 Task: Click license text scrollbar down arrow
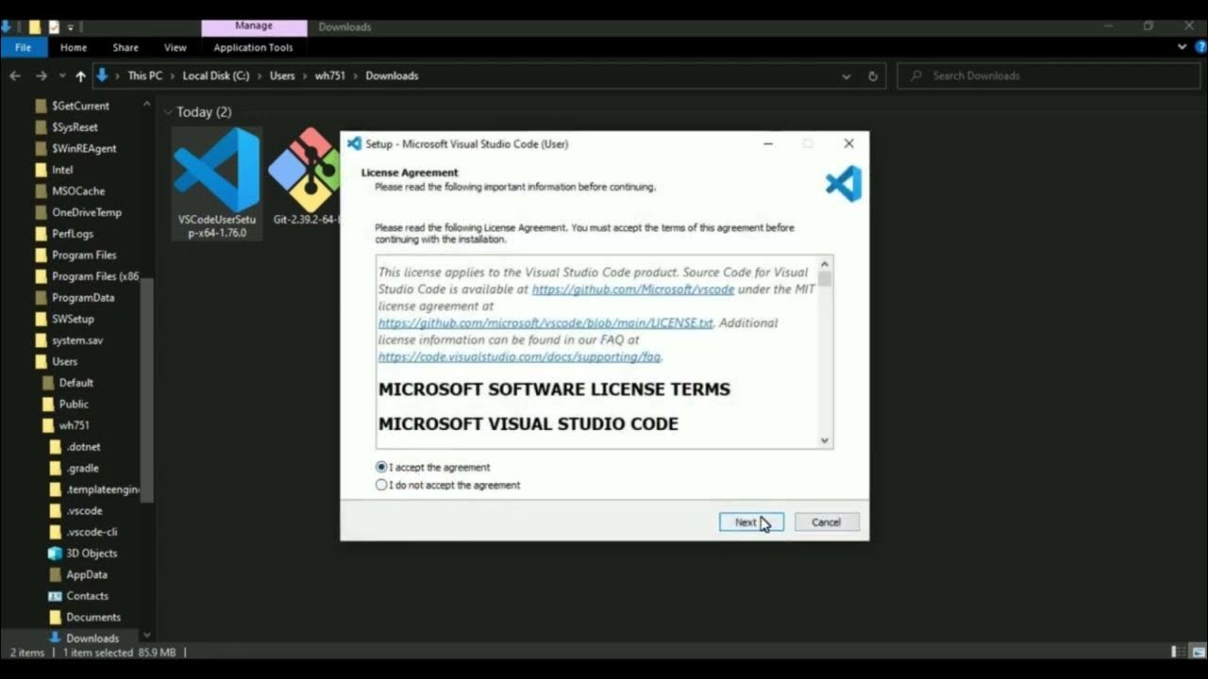point(825,440)
